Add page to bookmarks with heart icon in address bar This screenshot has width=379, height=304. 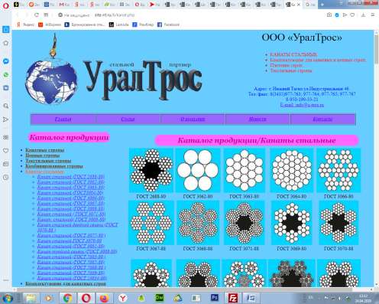point(352,15)
